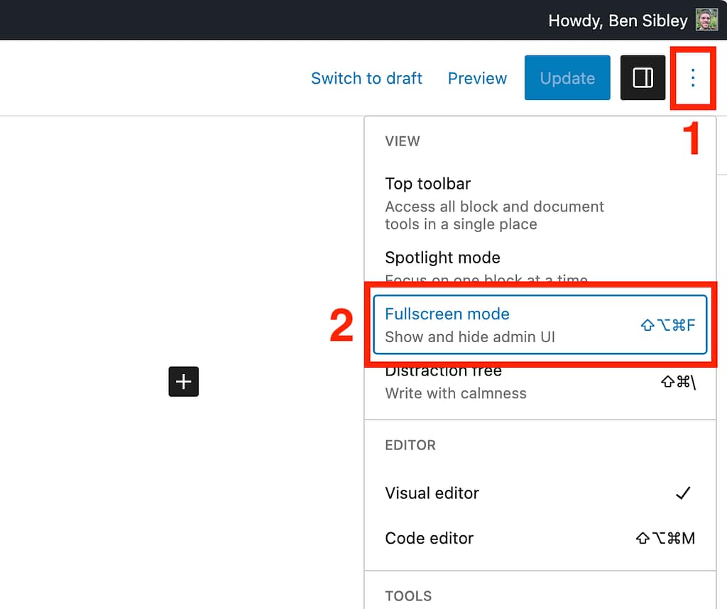Click the block inserter plus icon

pos(183,381)
